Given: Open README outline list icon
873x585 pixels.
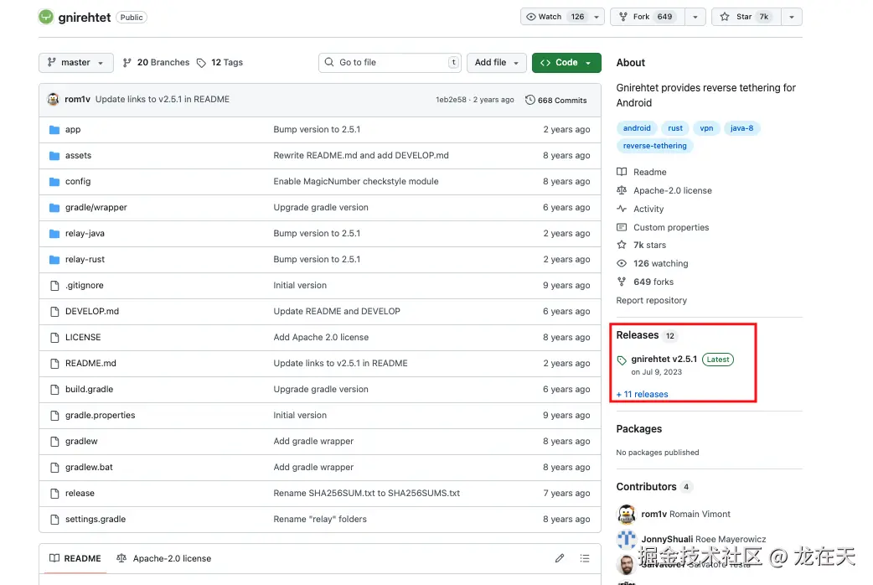Looking at the screenshot, I should point(585,558).
